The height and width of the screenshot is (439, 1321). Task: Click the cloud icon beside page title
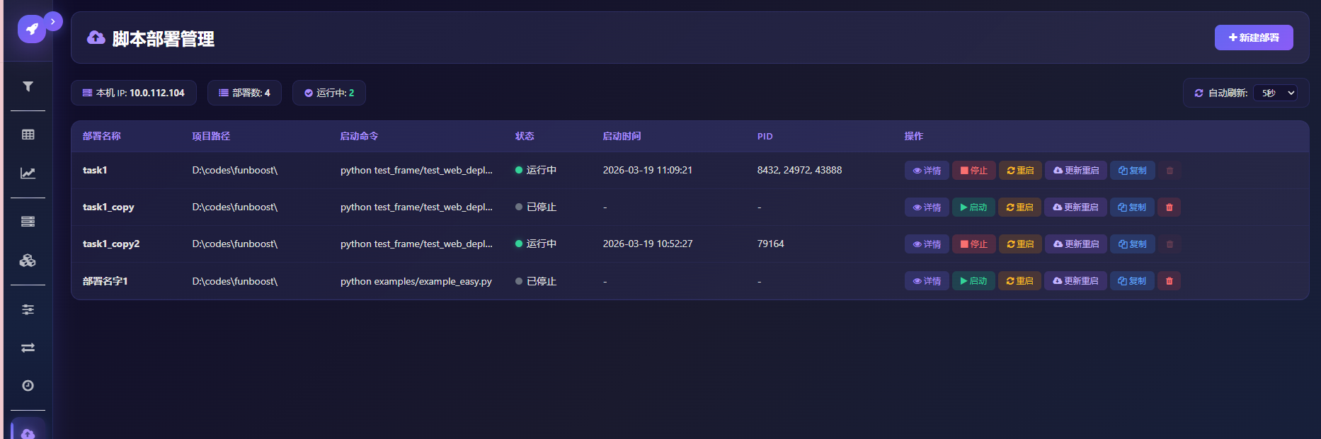click(96, 38)
